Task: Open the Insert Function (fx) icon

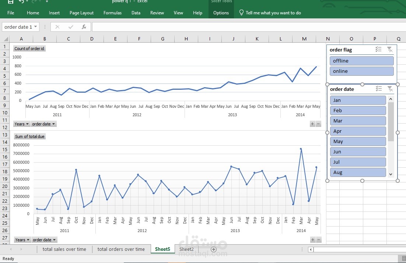Action: coord(84,26)
